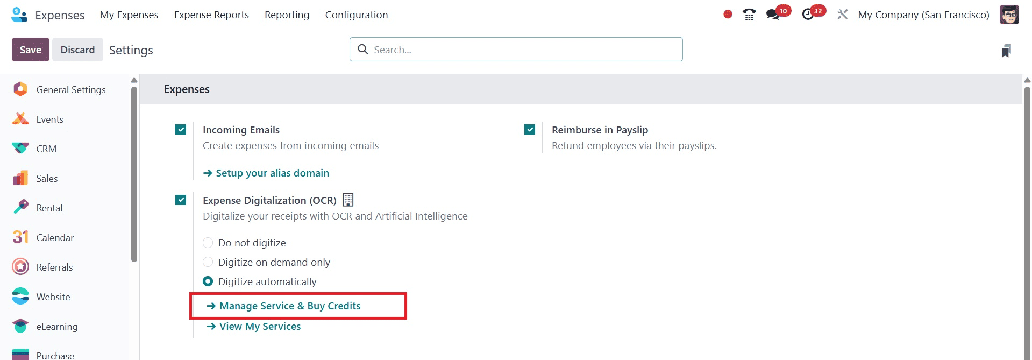The image size is (1032, 360).
Task: Uncheck the Incoming Emails checkbox
Action: 180,129
